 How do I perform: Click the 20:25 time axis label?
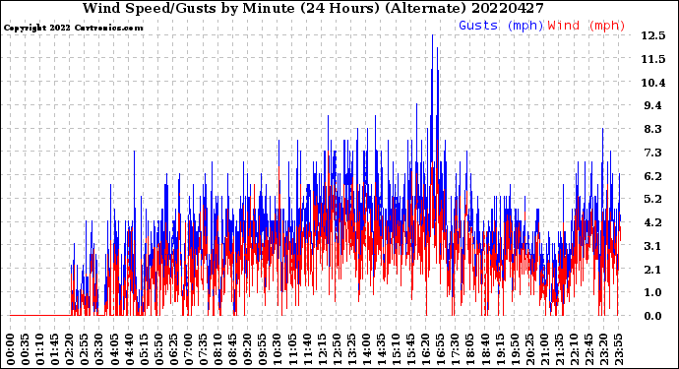528,349
